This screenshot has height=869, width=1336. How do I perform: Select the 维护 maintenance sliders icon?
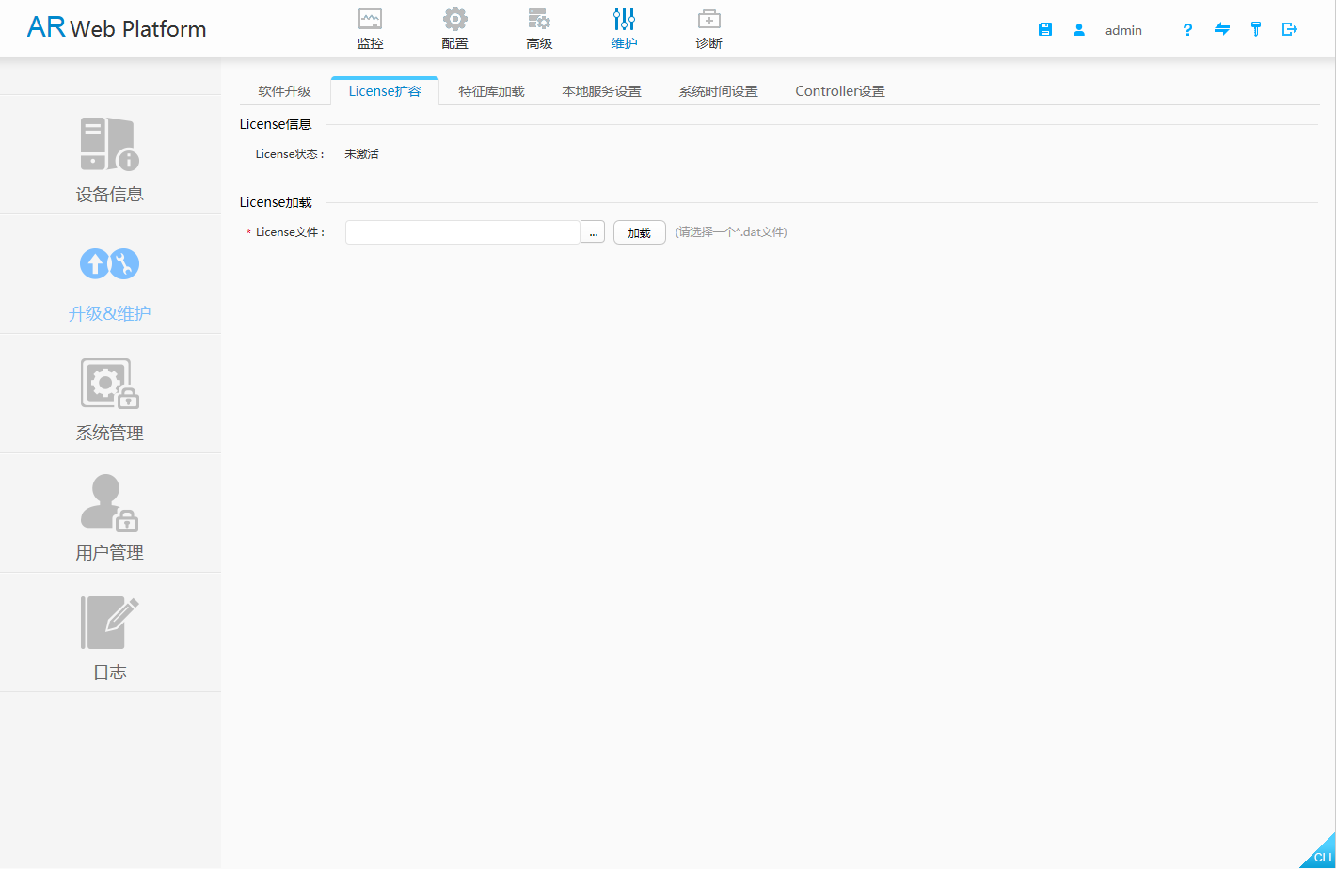624,20
